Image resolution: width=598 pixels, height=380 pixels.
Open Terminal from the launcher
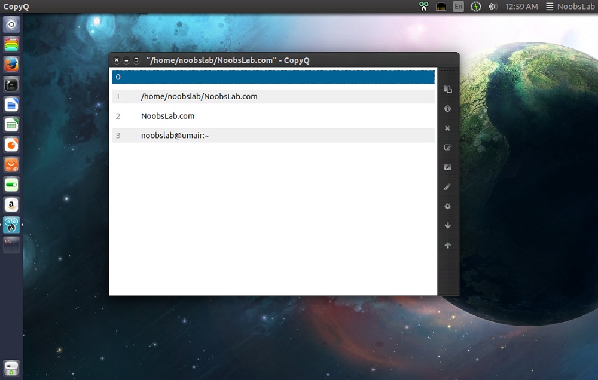click(11, 85)
